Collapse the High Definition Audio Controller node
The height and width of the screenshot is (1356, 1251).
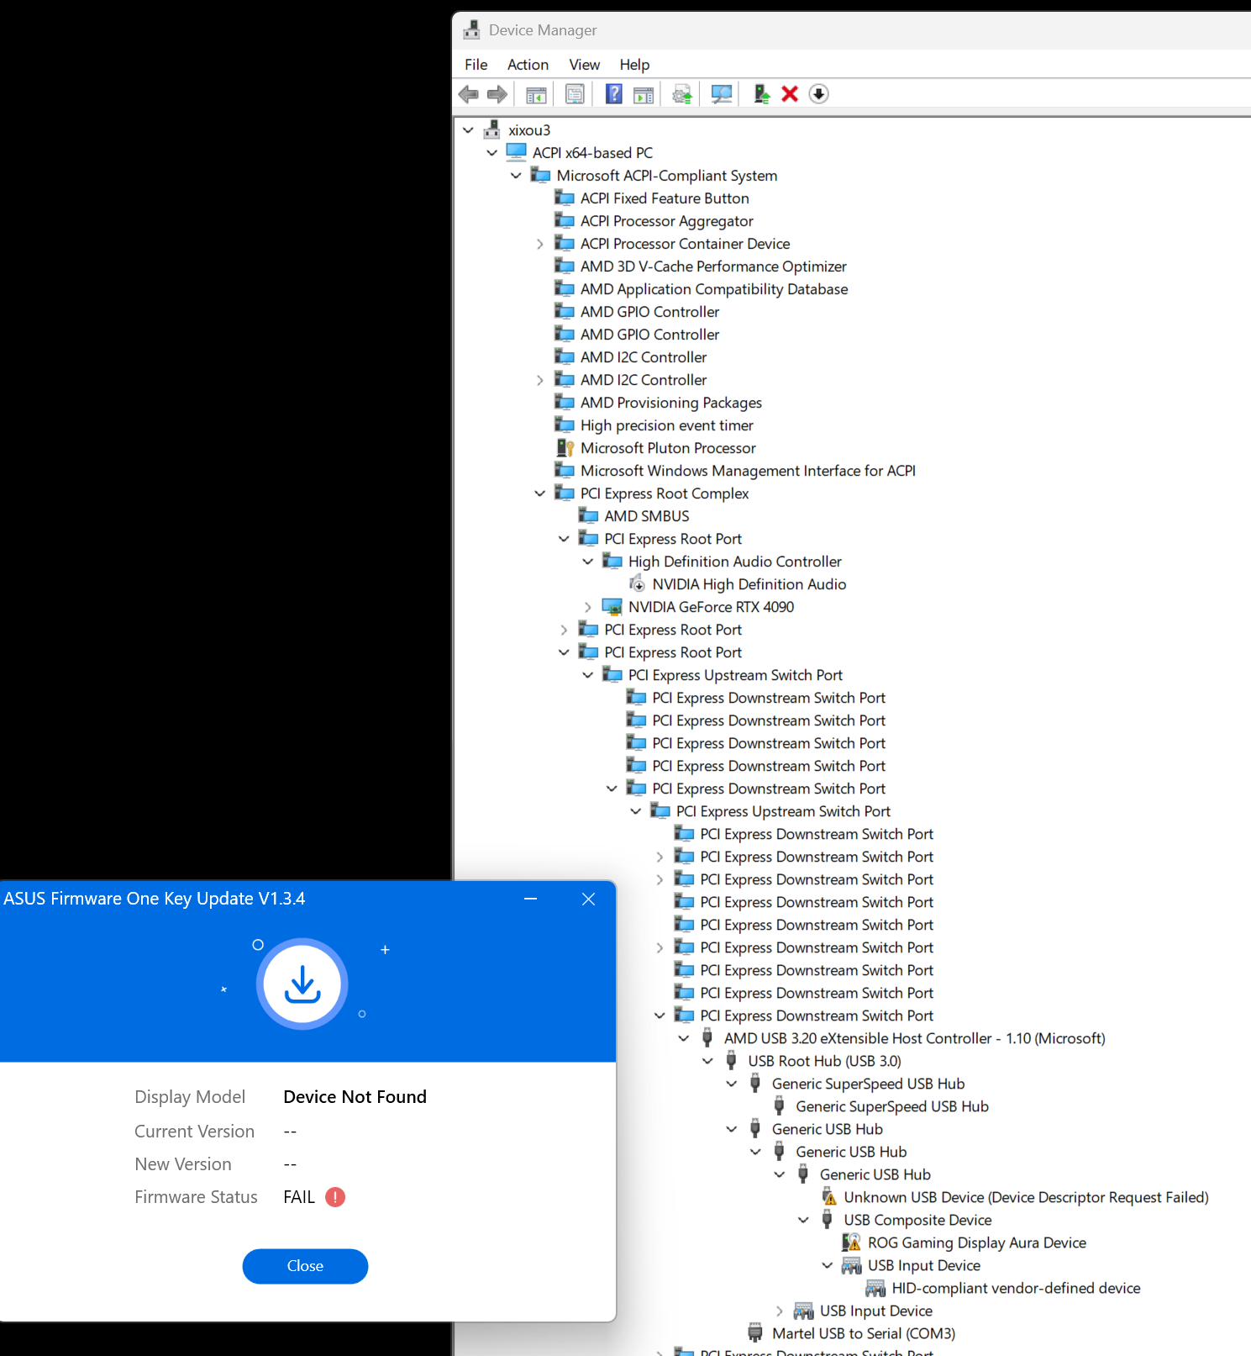pos(588,562)
